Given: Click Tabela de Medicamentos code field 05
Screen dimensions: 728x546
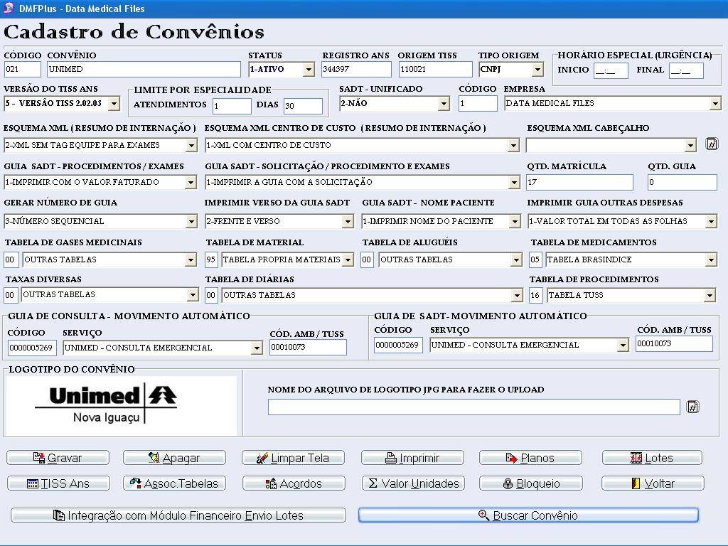Looking at the screenshot, I should (x=535, y=260).
